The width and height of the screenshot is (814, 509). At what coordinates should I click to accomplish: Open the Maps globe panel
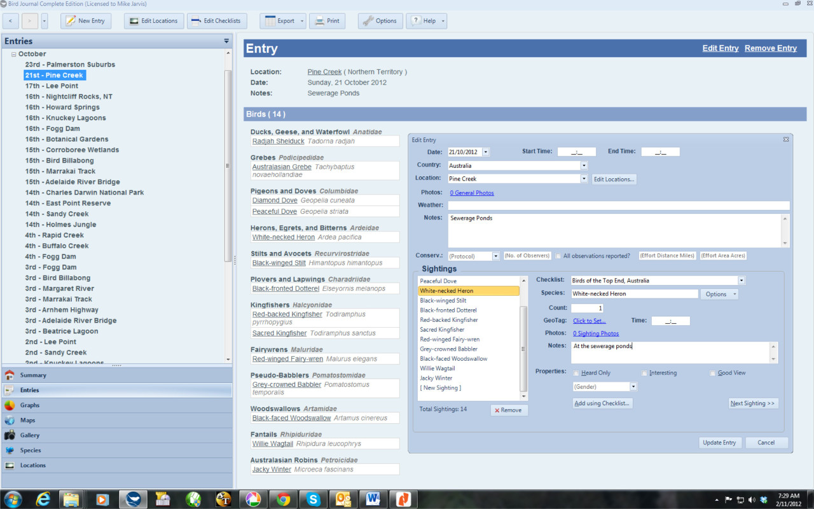point(10,421)
